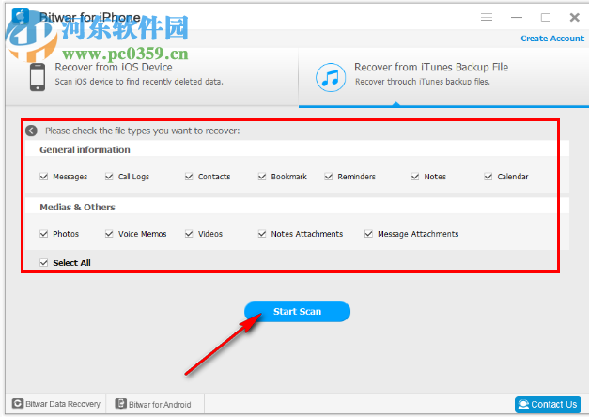The height and width of the screenshot is (417, 589).
Task: Click the Start Scan button
Action: point(297,312)
